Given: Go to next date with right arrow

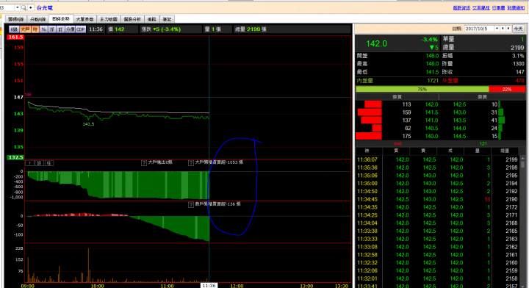Looking at the screenshot, I should pos(508,29).
